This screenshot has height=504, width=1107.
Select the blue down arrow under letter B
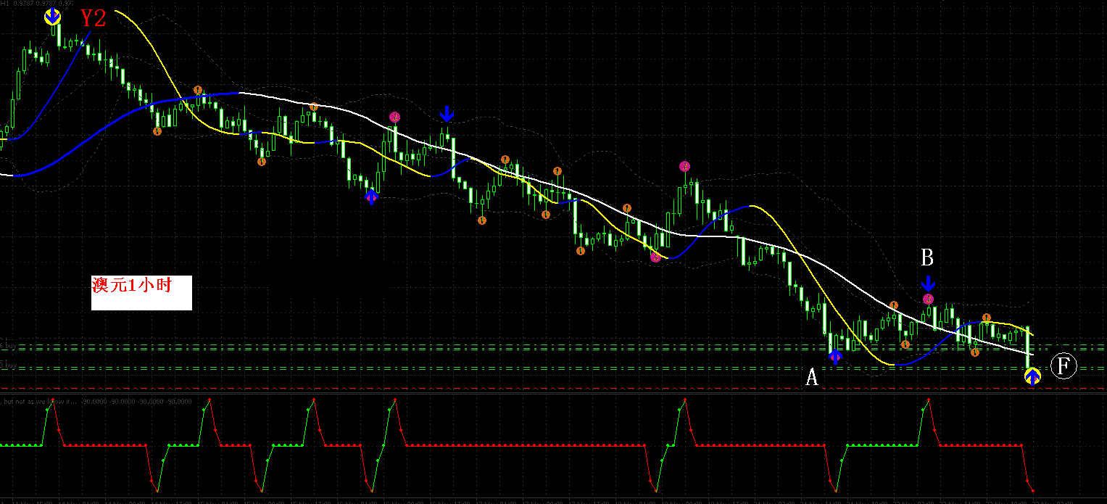928,283
